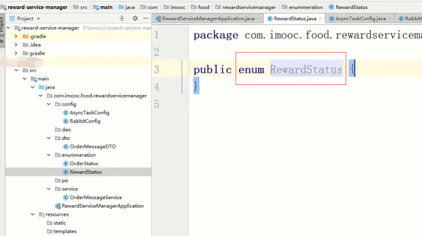Click reward-service-manager in the breadcrumb
Viewport: 422px width, 236px height.
pos(37,7)
